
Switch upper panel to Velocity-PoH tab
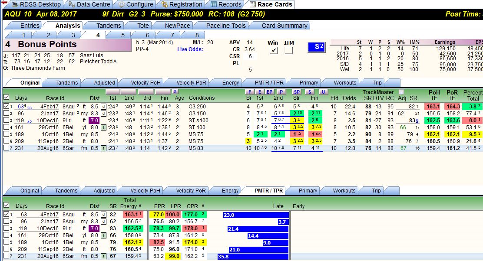[142, 83]
